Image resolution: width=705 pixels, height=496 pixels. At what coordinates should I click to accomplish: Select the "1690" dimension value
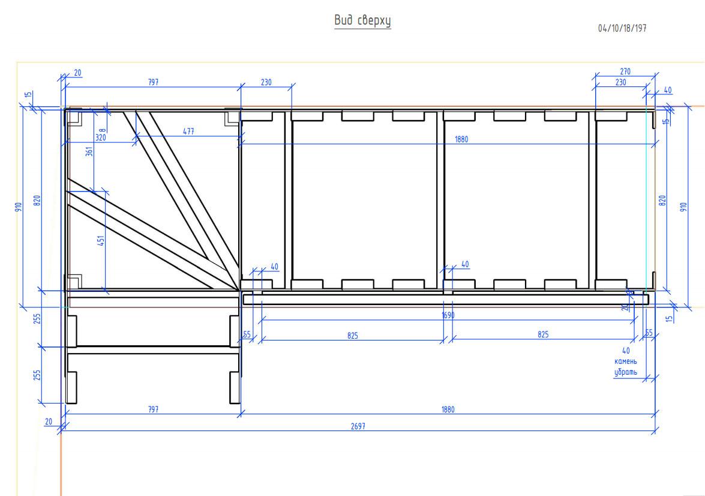(x=448, y=315)
